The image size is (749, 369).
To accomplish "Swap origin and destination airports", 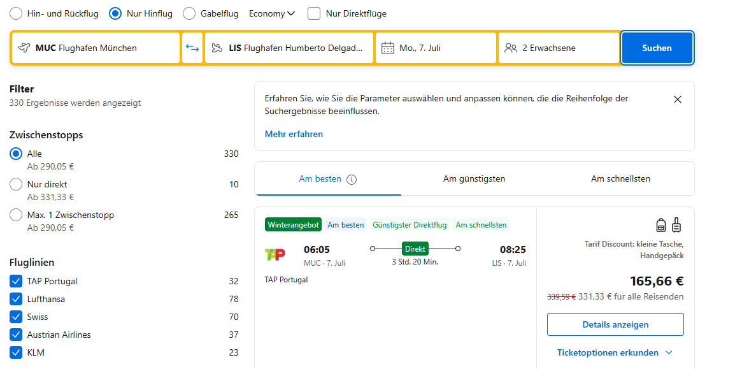I will (192, 48).
